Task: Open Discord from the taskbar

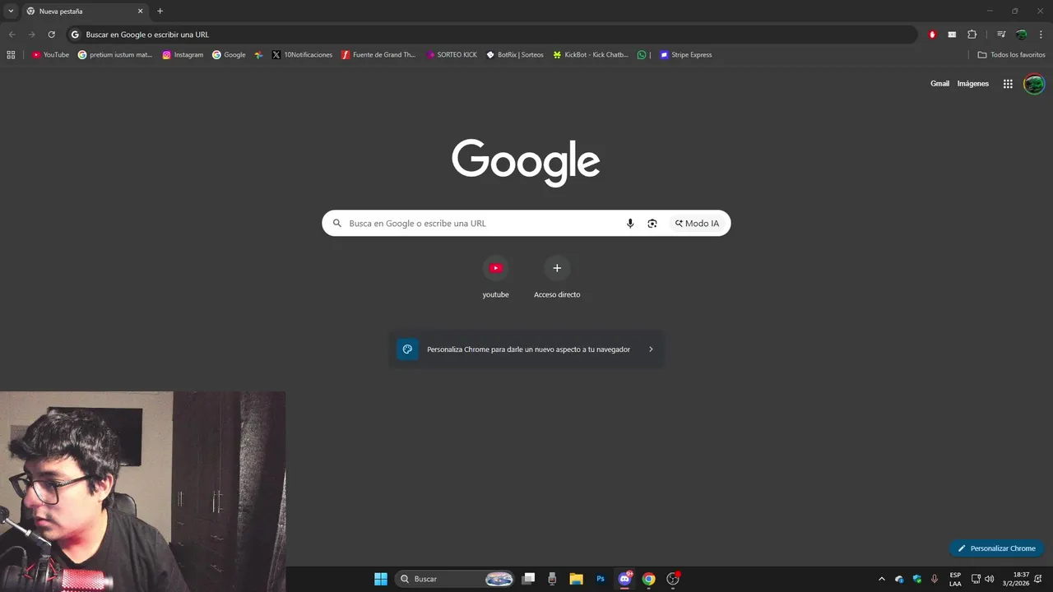Action: (x=624, y=579)
